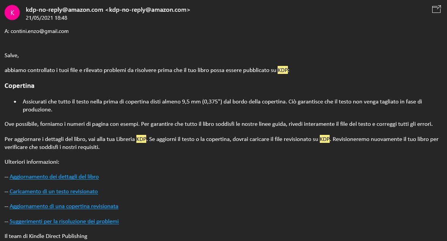Click highlighted KDP after 'Libreria'
This screenshot has height=241, width=447.
coord(141,139)
